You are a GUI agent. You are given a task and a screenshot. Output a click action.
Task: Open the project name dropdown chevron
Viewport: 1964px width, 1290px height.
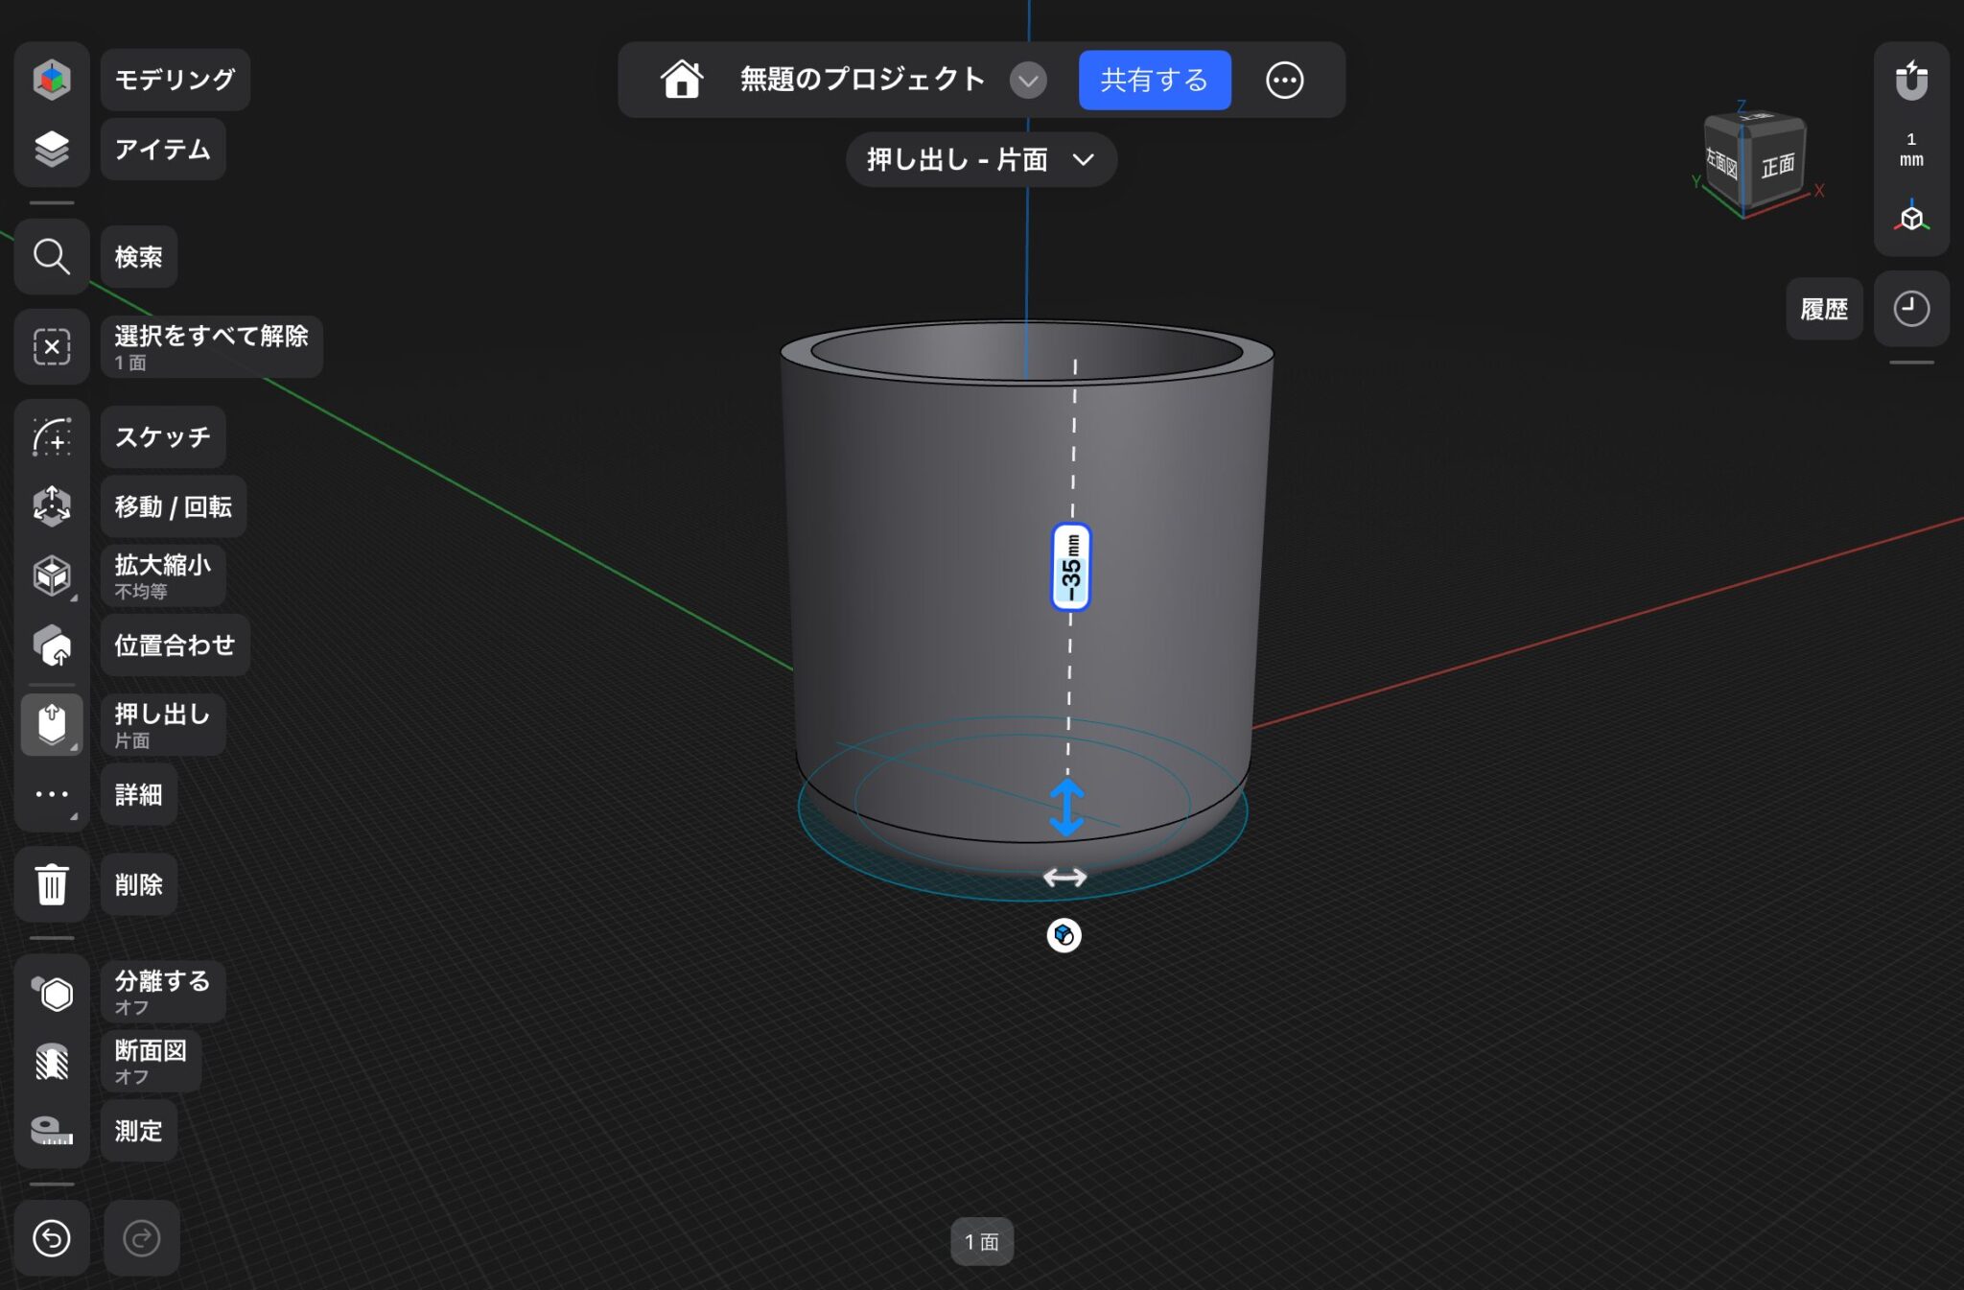point(1028,81)
